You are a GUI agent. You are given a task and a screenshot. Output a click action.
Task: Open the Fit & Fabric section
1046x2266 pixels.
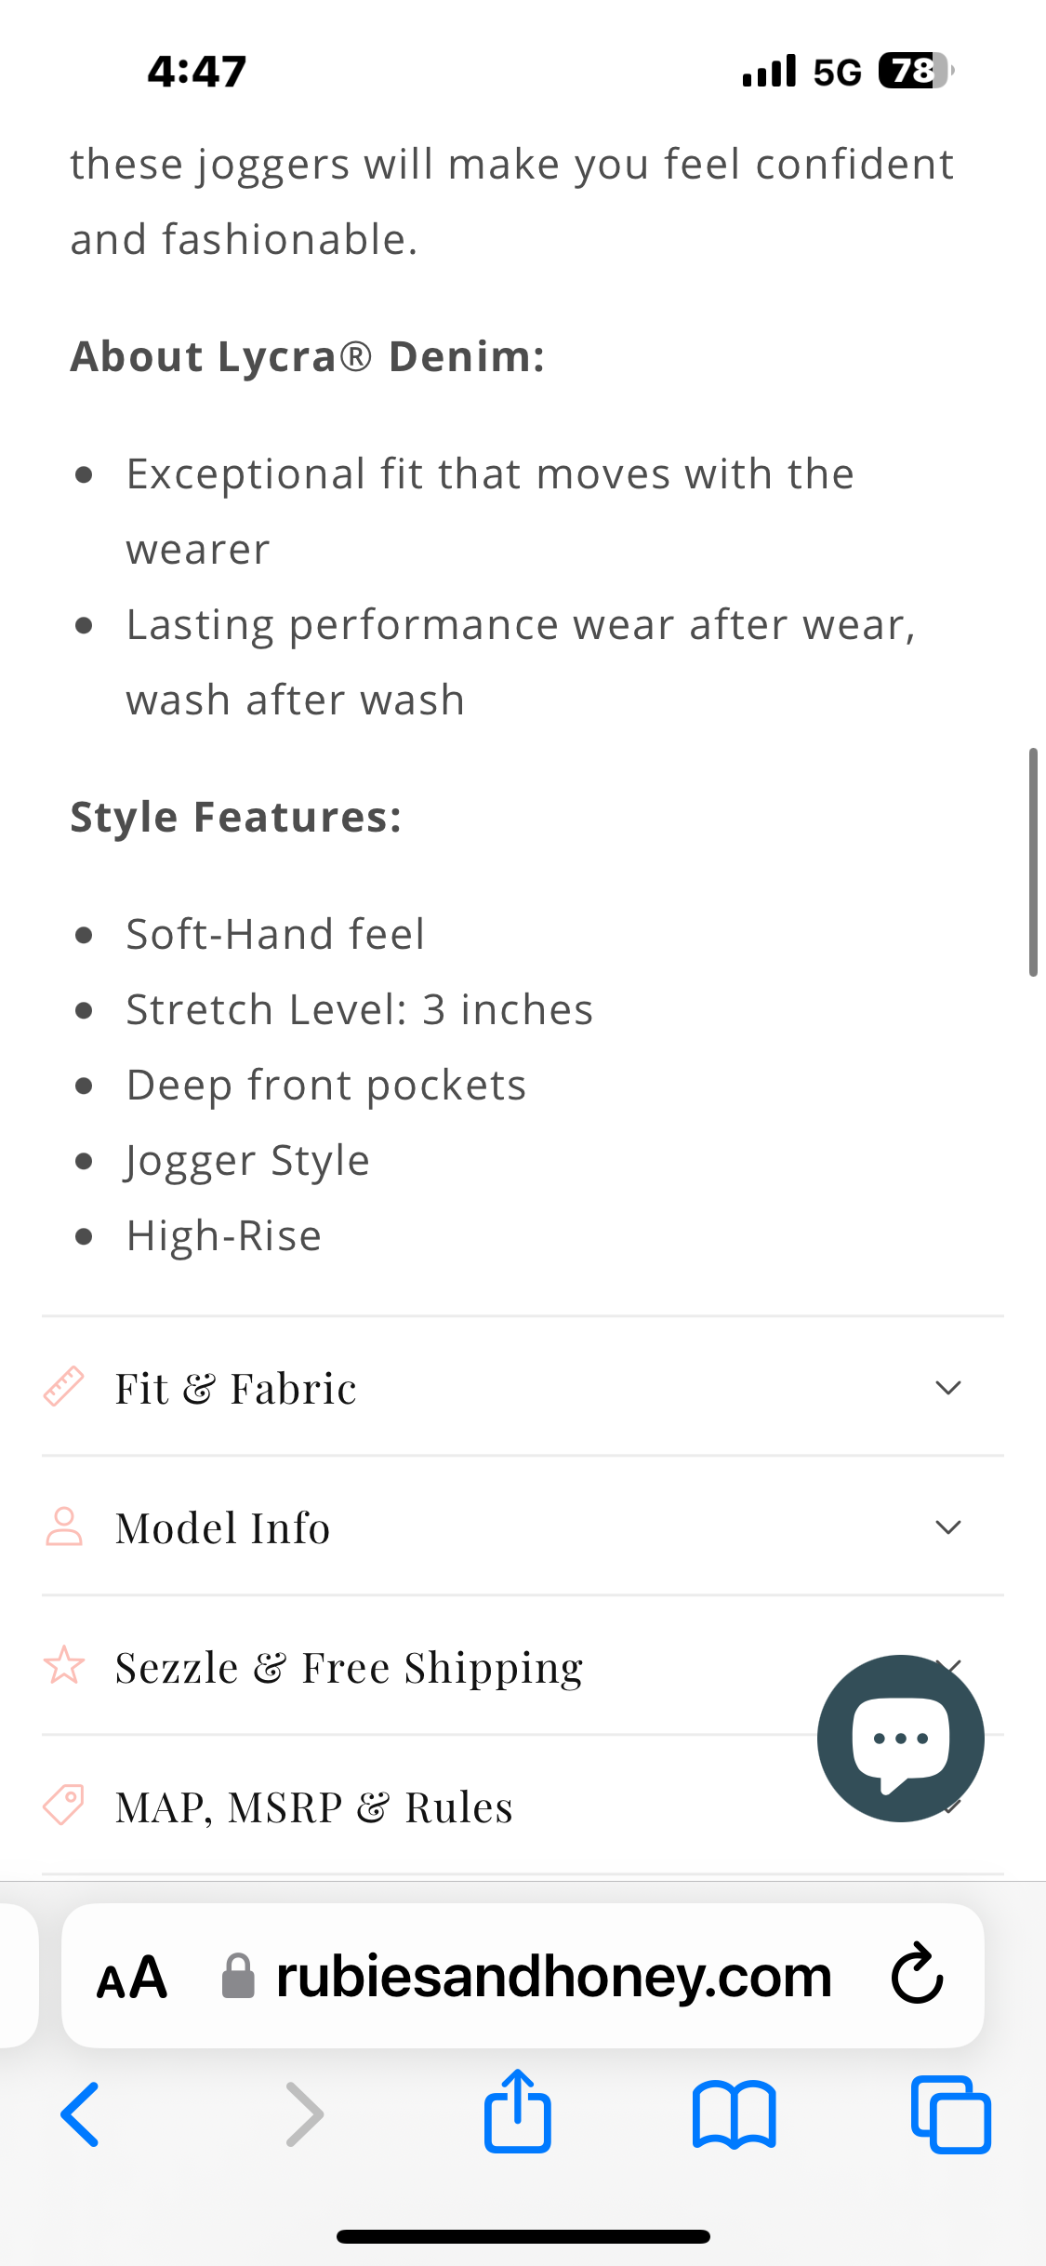235,1388
